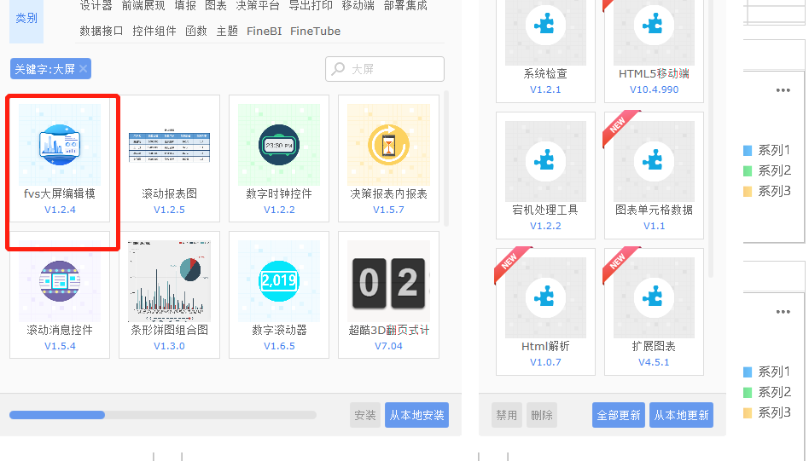The image size is (809, 461).
Task: Click lower legend 系列3 yellow swatch
Action: [x=748, y=412]
